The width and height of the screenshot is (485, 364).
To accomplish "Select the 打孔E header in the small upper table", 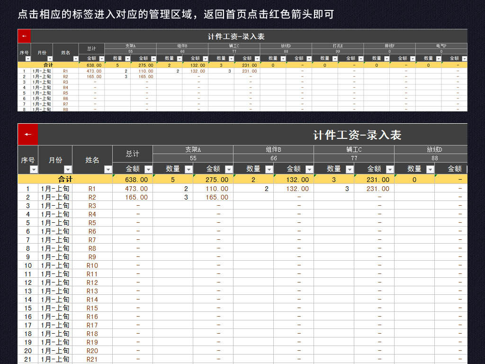I will click(337, 46).
